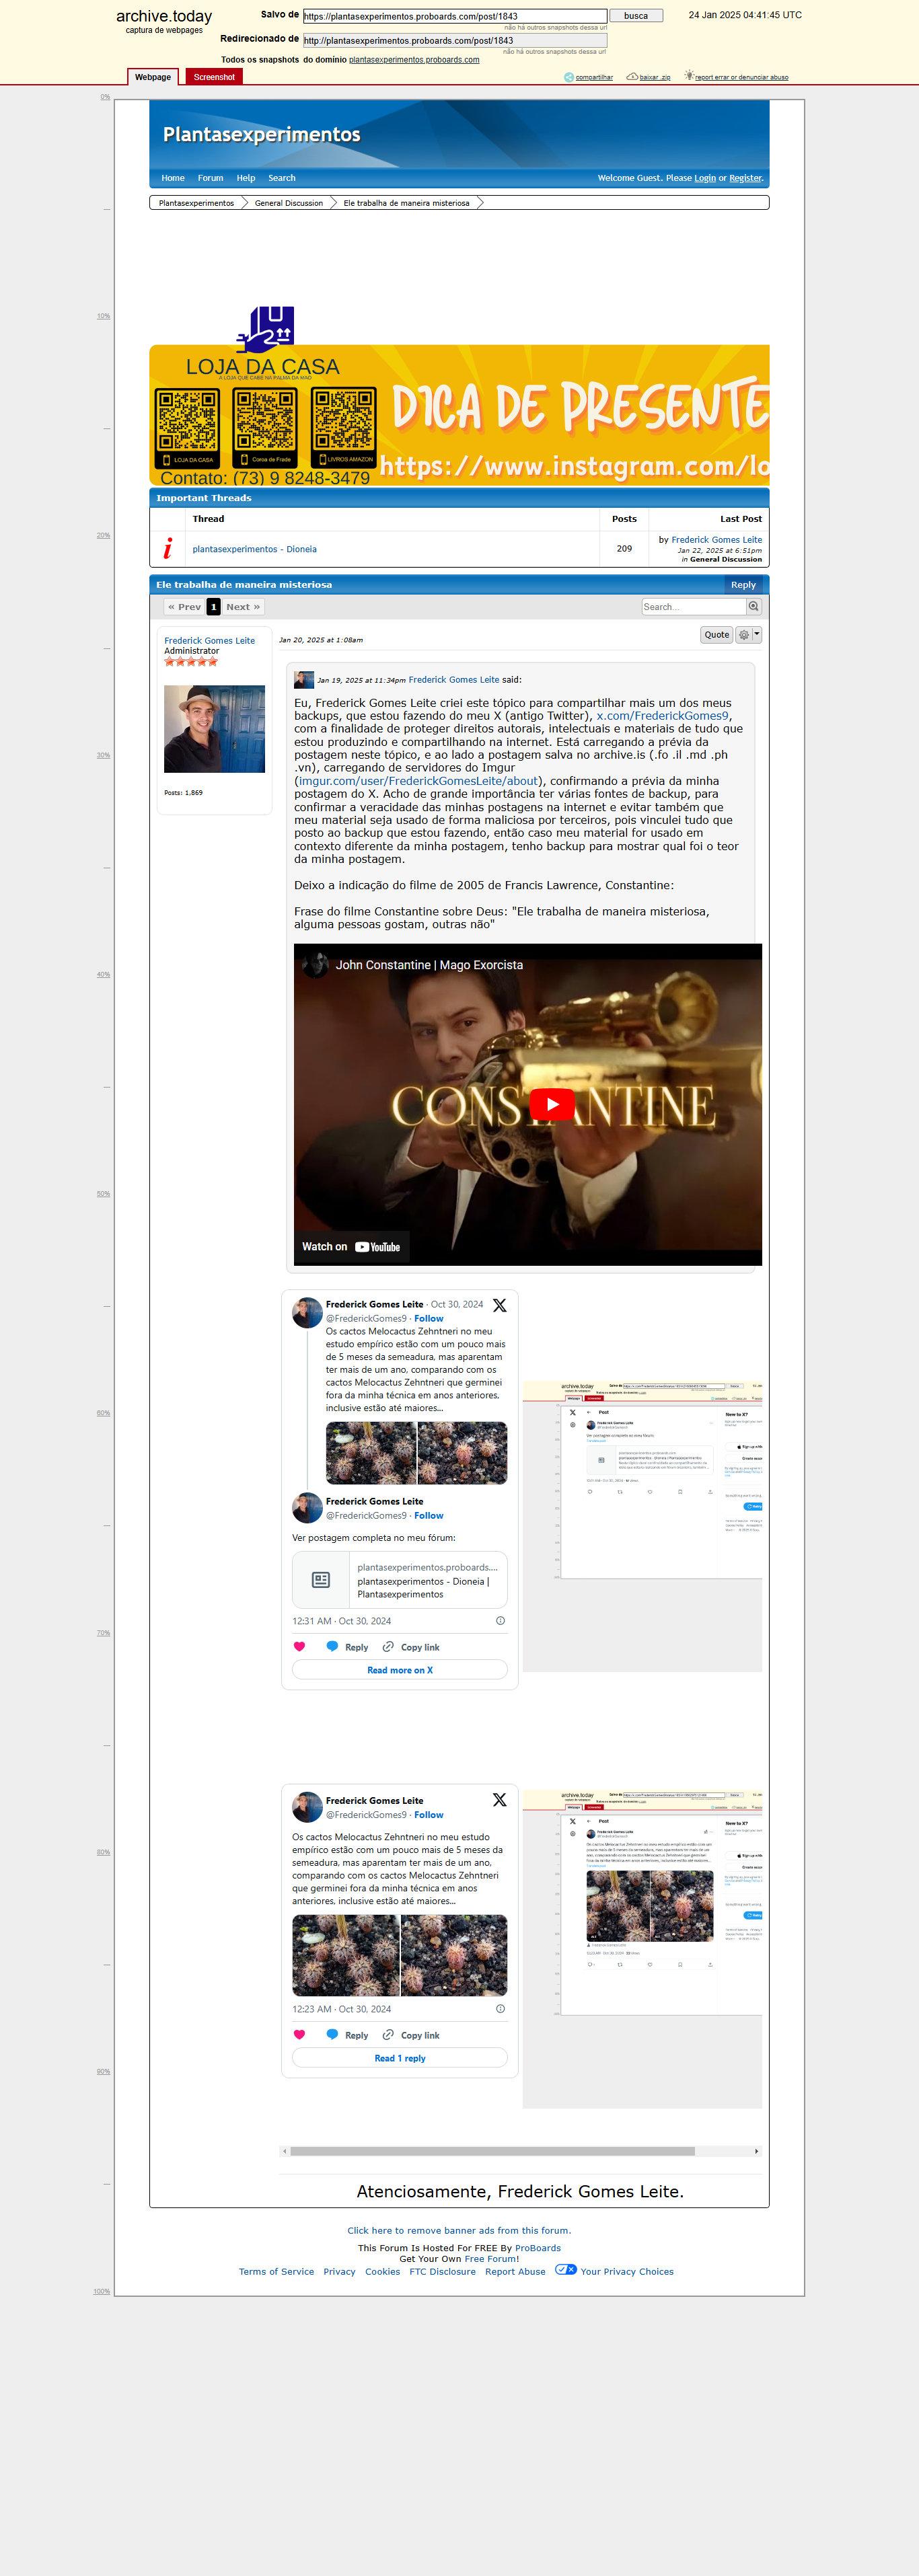Switch to the Webpage tab

[x=153, y=77]
